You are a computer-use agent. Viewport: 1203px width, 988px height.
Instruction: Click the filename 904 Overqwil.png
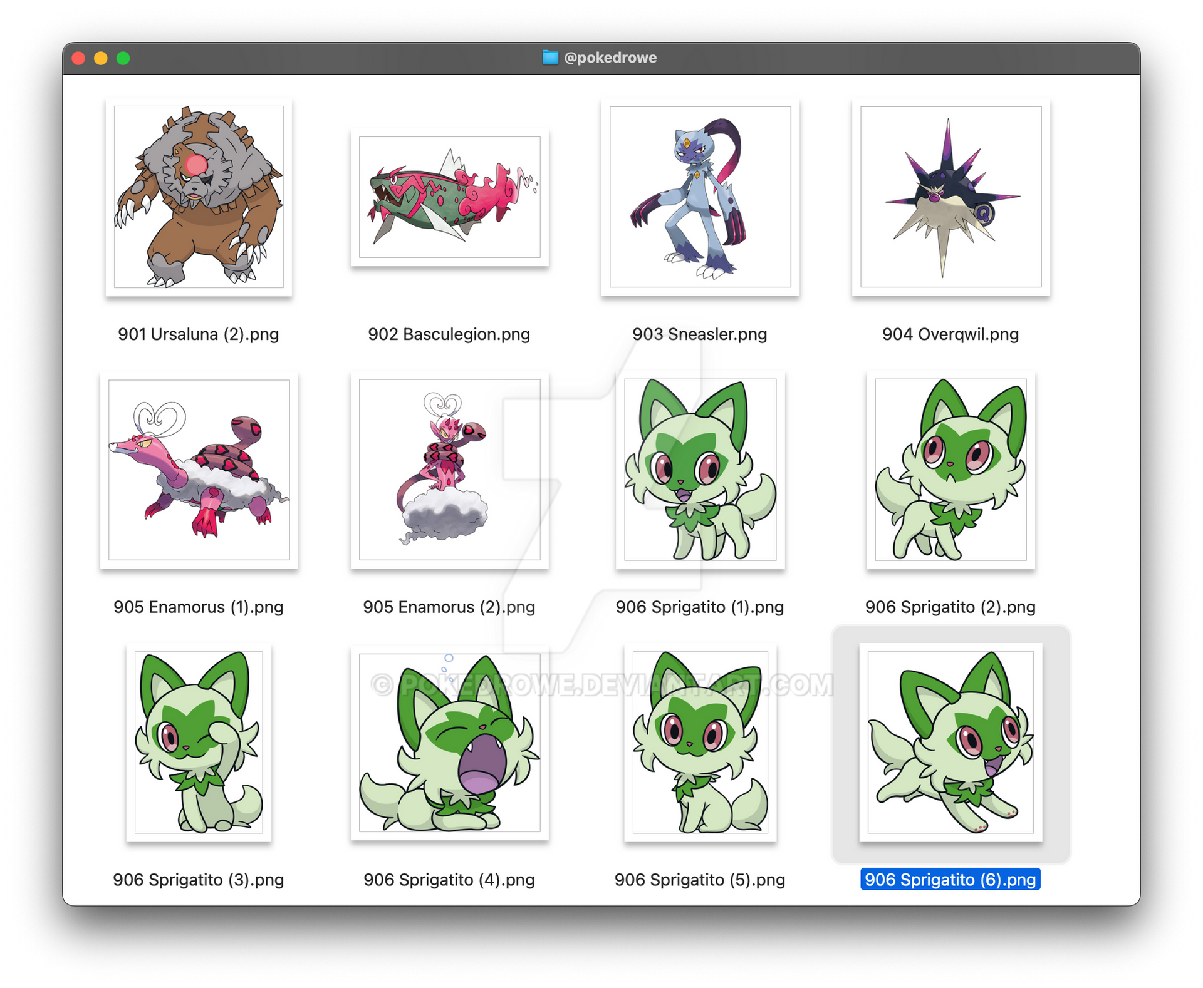950,334
